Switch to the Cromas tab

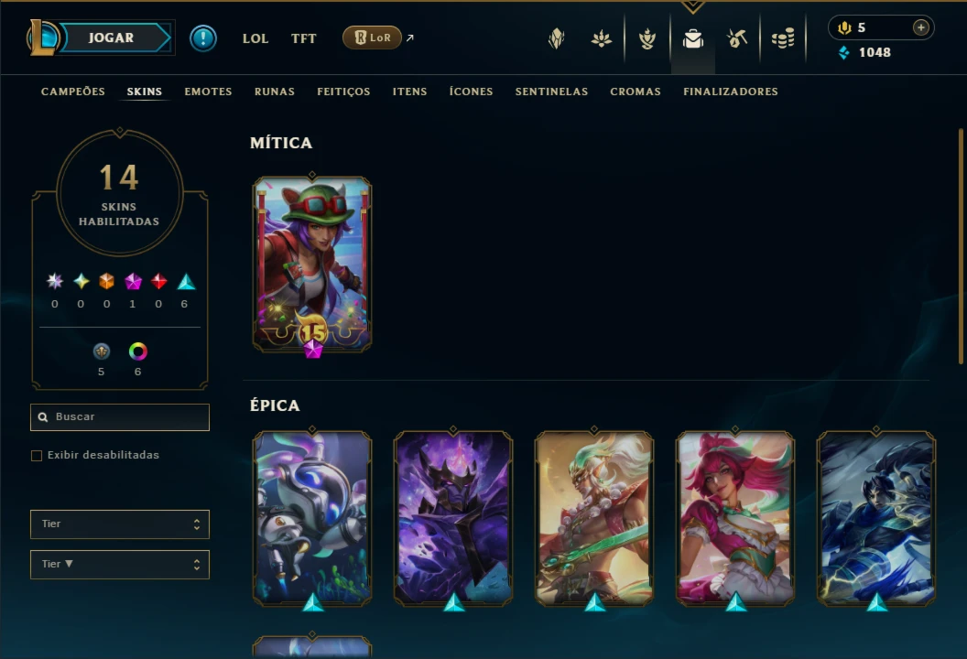coord(636,92)
